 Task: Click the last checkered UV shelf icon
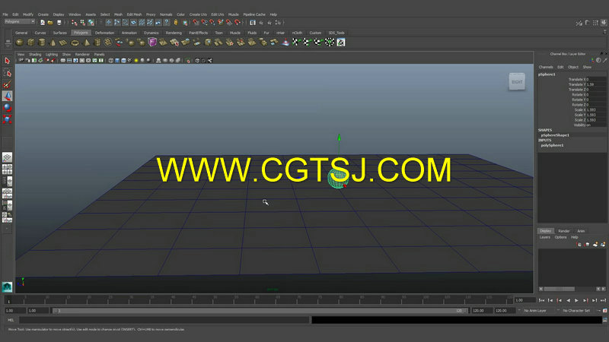click(340, 43)
